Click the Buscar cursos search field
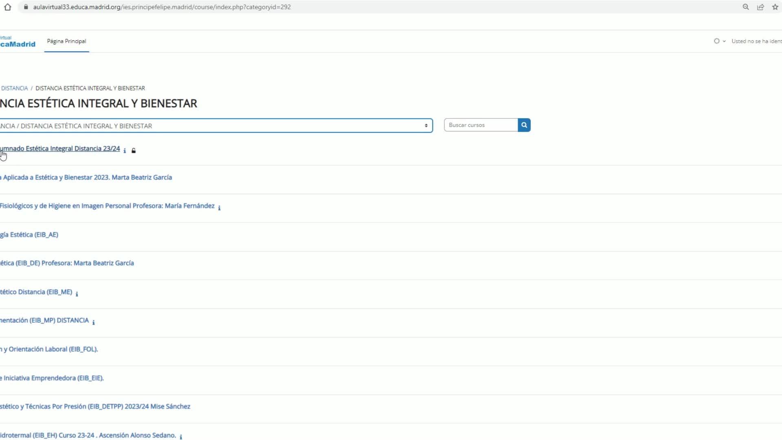 481,125
